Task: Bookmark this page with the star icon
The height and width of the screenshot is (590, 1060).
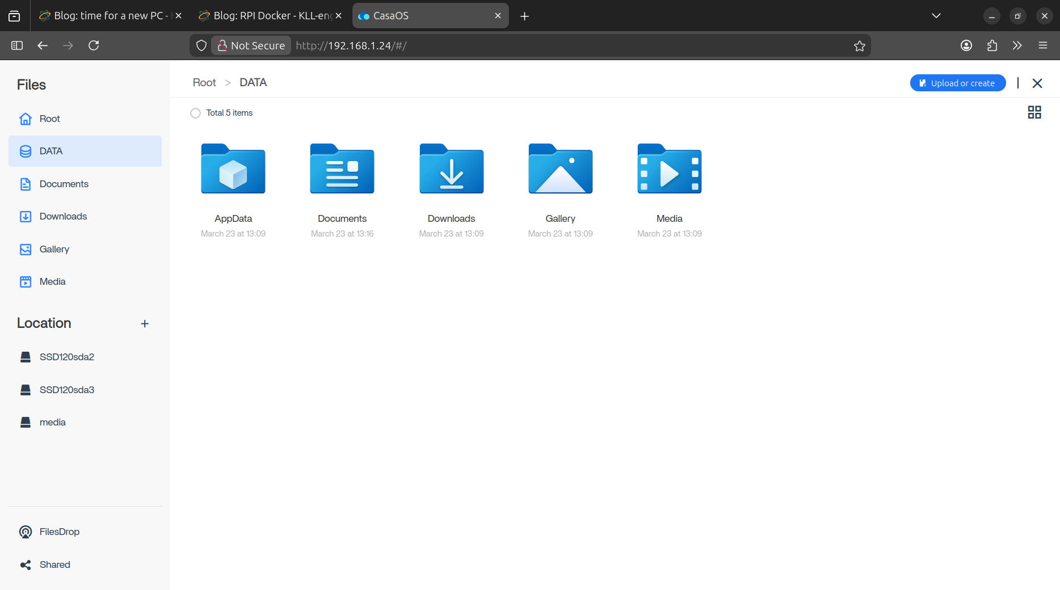Action: pos(859,46)
